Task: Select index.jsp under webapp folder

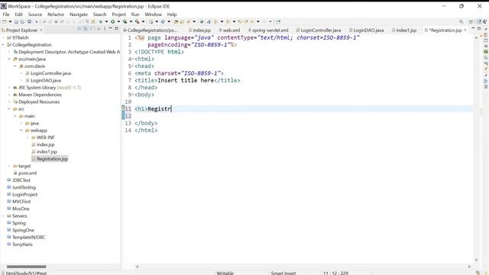Action: [x=46, y=144]
